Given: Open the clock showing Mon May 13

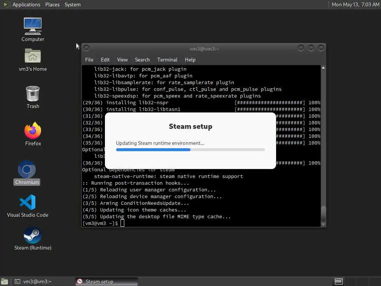Looking at the screenshot, I should point(355,4).
